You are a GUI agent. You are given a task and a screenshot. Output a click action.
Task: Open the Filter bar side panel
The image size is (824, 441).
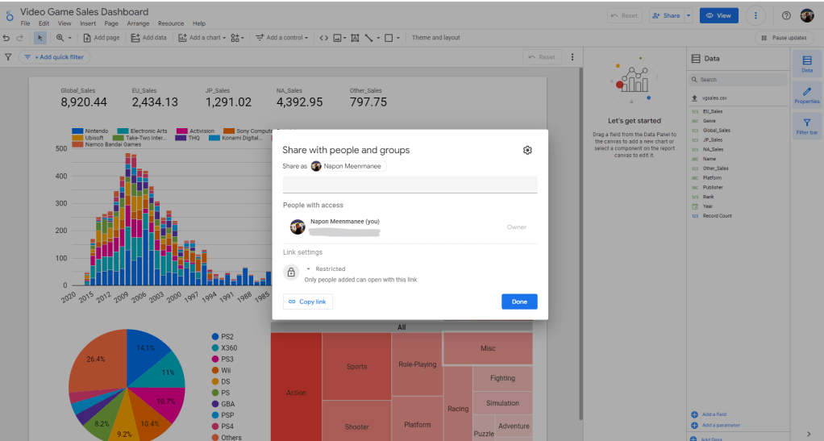coord(806,126)
